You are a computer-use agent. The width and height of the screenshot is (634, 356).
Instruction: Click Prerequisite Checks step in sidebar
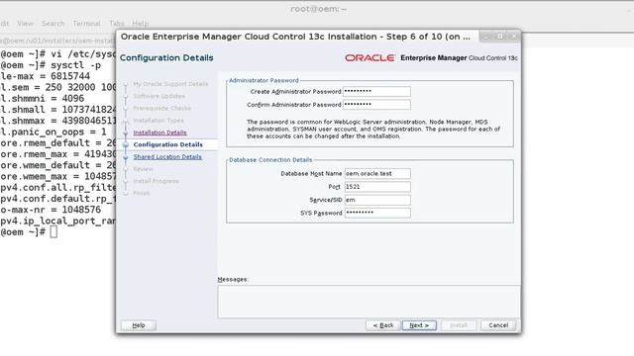(x=161, y=108)
